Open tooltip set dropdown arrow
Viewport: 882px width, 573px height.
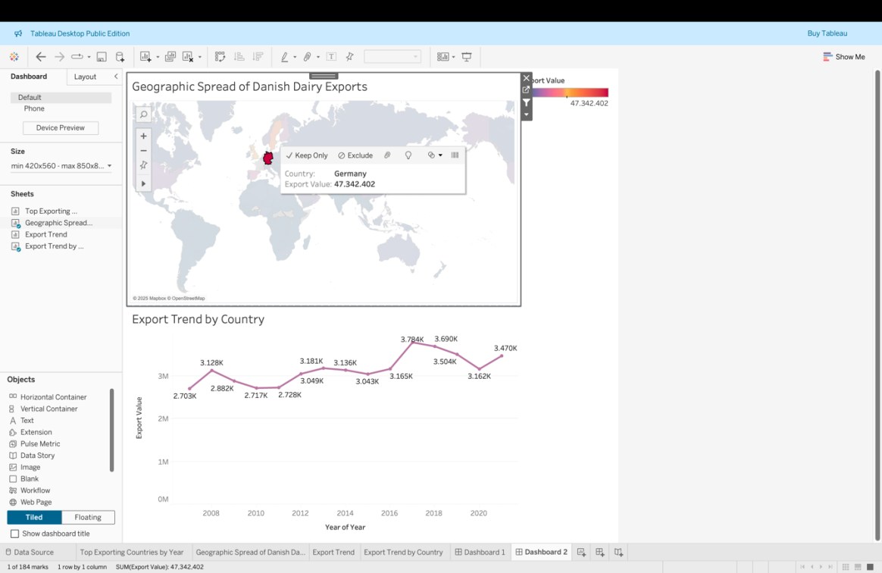tap(440, 155)
